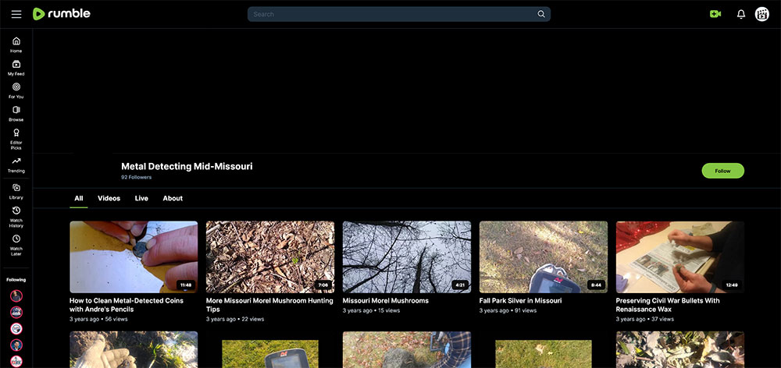Viewport: 781px width, 368px height.
Task: Click the fourth followed channel avatar
Action: tap(16, 345)
